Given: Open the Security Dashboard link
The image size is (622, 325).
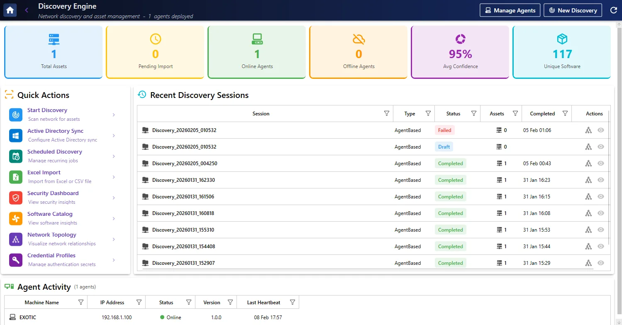Looking at the screenshot, I should (53, 193).
